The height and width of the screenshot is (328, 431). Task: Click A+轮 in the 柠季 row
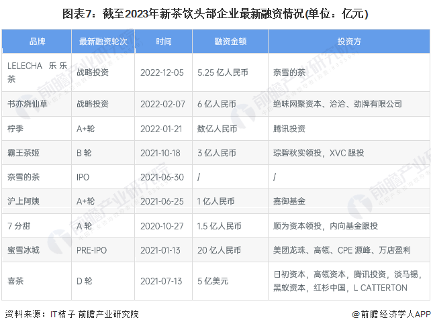point(85,128)
